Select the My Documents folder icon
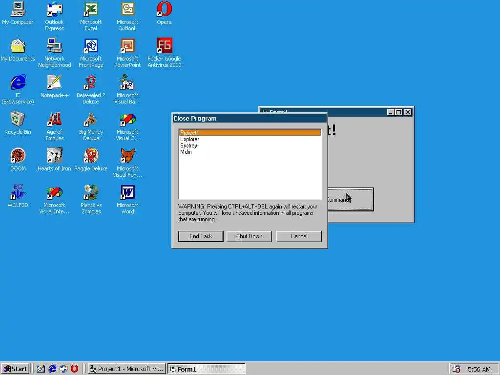The height and width of the screenshot is (375, 500). pos(18,49)
